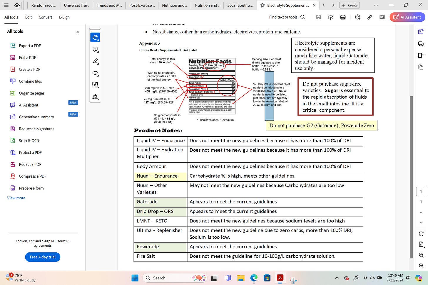
Task: Open the hamburger main menu
Action: click(x=6, y=5)
